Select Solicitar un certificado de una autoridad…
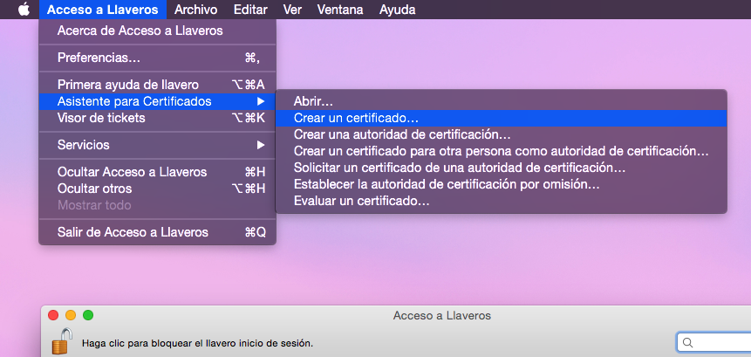 click(502, 168)
